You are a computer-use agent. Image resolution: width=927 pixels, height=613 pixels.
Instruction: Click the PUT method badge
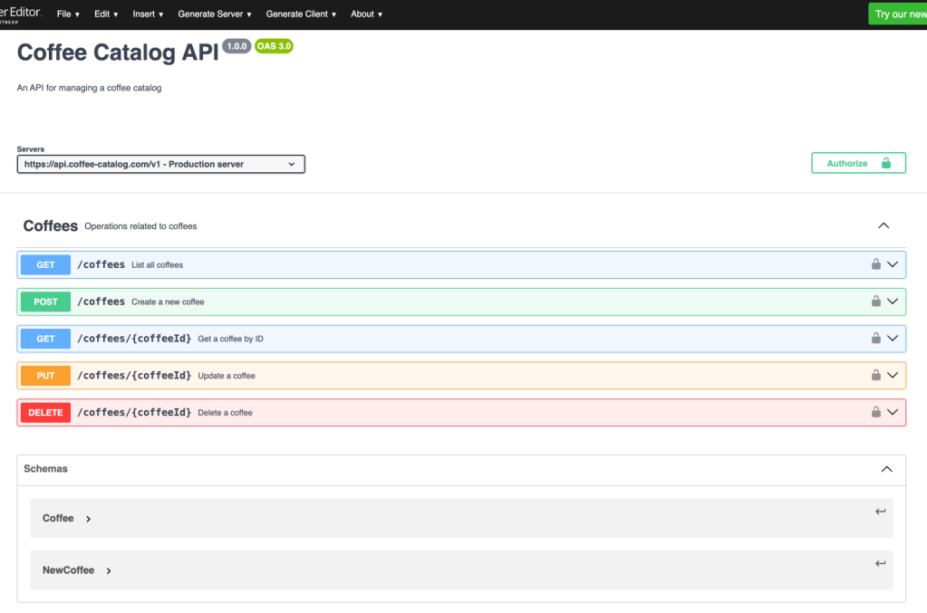45,375
